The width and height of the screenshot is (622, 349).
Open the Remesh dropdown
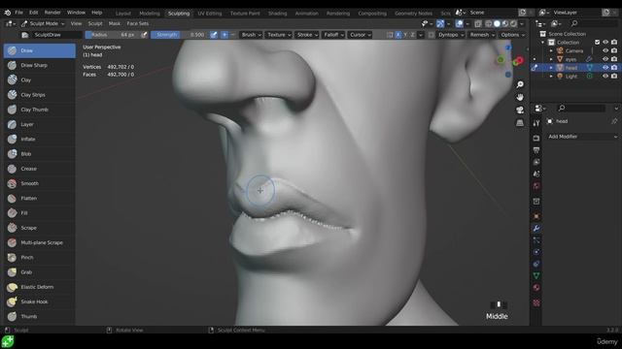coord(482,35)
